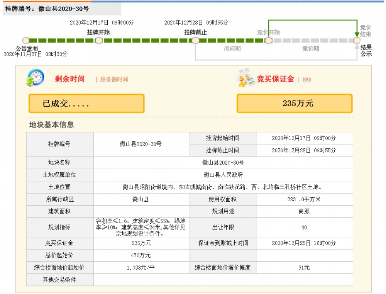386x294 pixels.
Task: Click the 总价起始价 row label
Action: (x=60, y=255)
